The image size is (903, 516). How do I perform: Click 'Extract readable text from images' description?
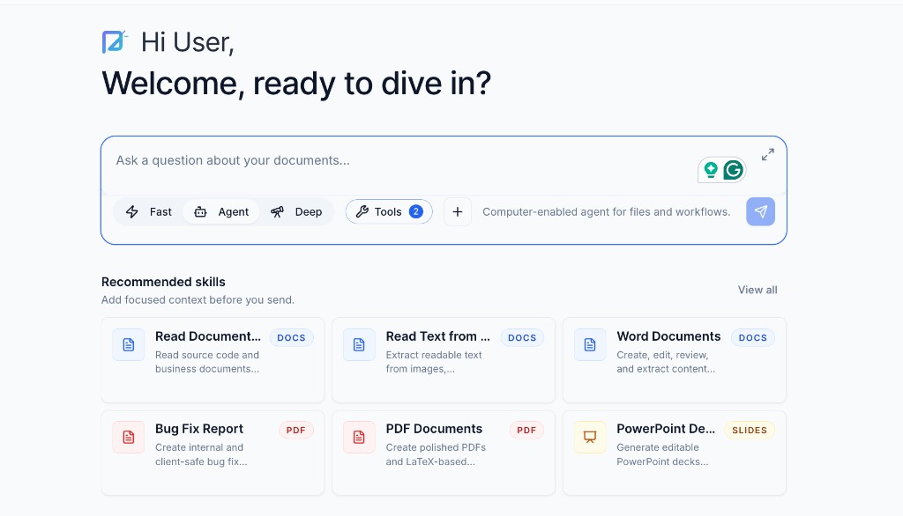[x=434, y=362]
